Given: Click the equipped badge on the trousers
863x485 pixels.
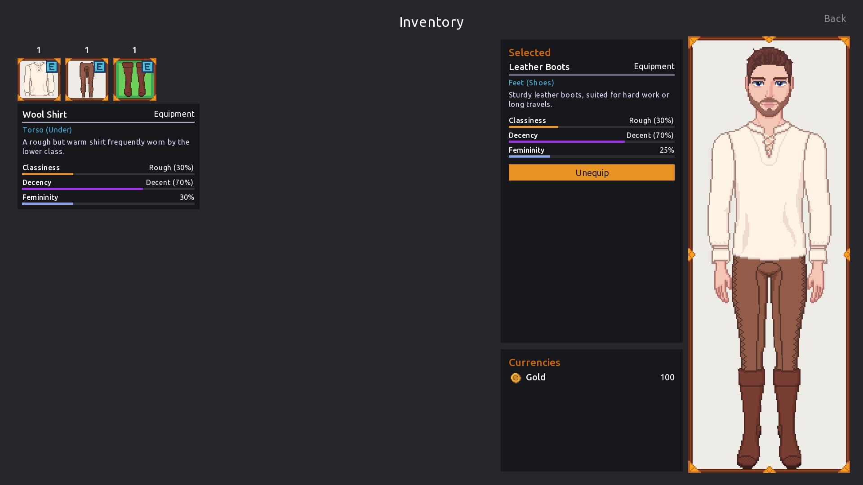Looking at the screenshot, I should (100, 67).
